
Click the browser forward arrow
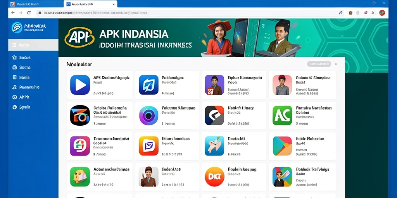[x=21, y=13]
